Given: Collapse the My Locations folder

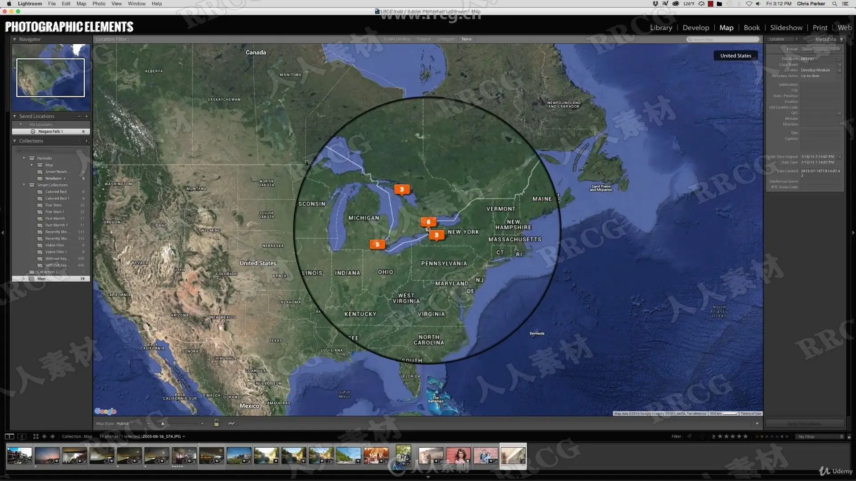Looking at the screenshot, I should (21, 125).
